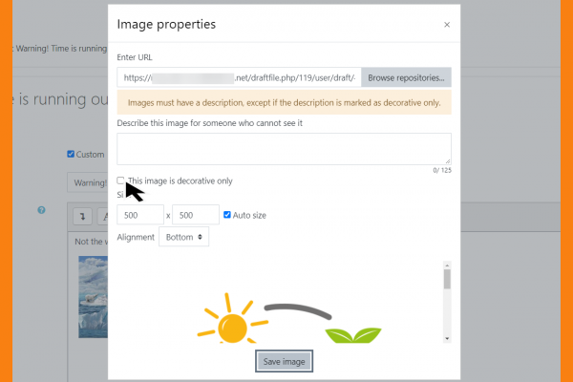Viewport: 573px width, 382px height.
Task: Uncheck the Auto size checkbox
Action: coord(227,215)
